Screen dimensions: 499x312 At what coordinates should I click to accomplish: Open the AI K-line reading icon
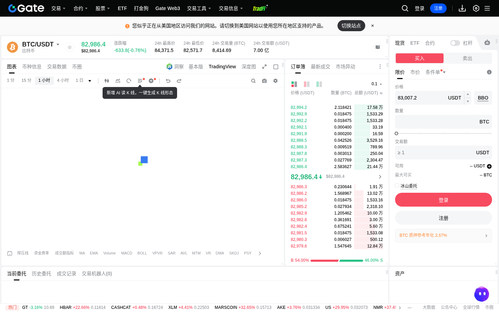pyautogui.click(x=140, y=81)
